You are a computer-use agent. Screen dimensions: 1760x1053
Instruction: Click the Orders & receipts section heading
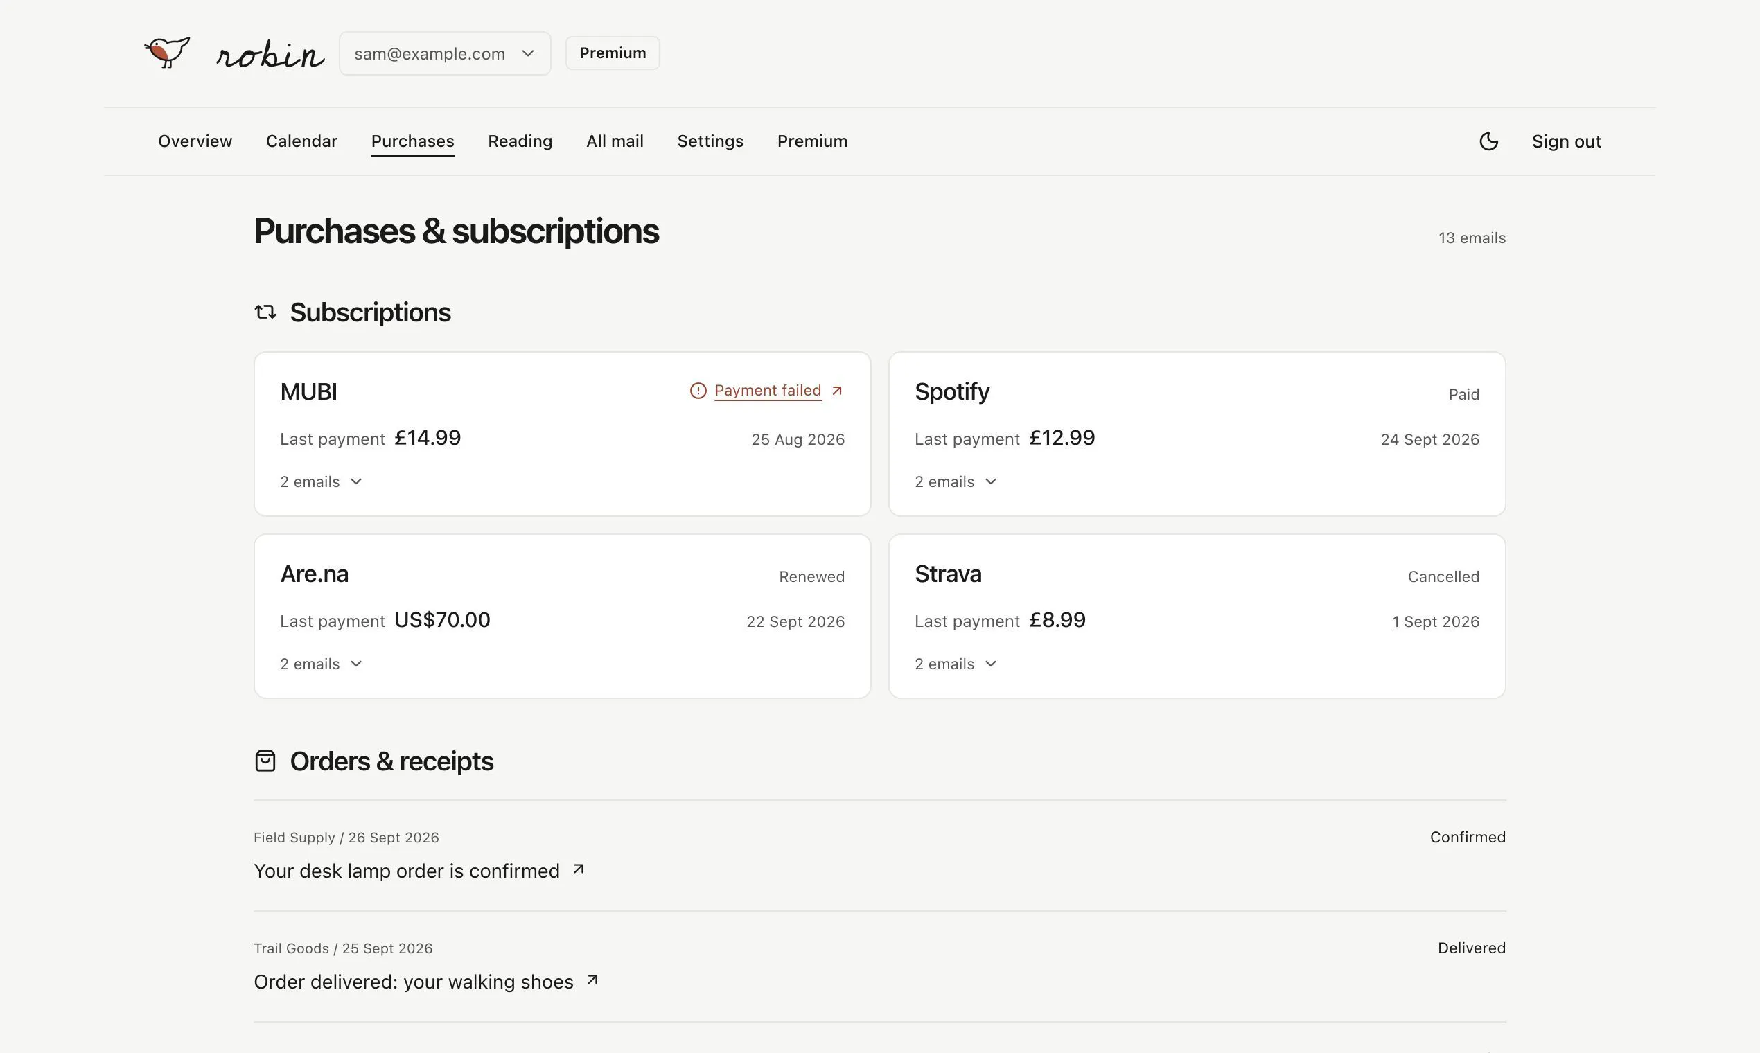click(391, 761)
